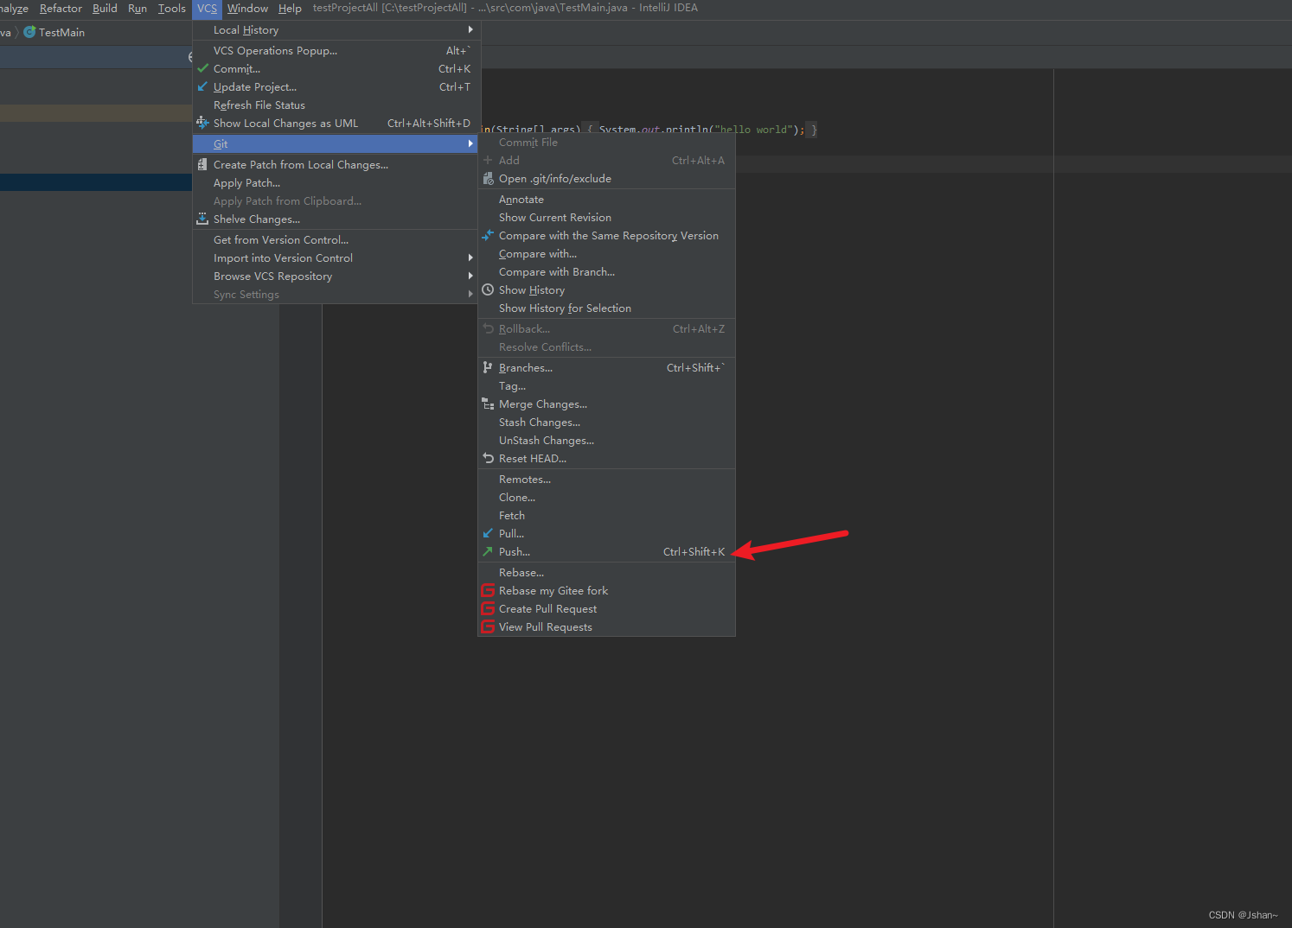Screen dimensions: 1292x928
Task: Select Get from Version Control
Action: point(336,239)
